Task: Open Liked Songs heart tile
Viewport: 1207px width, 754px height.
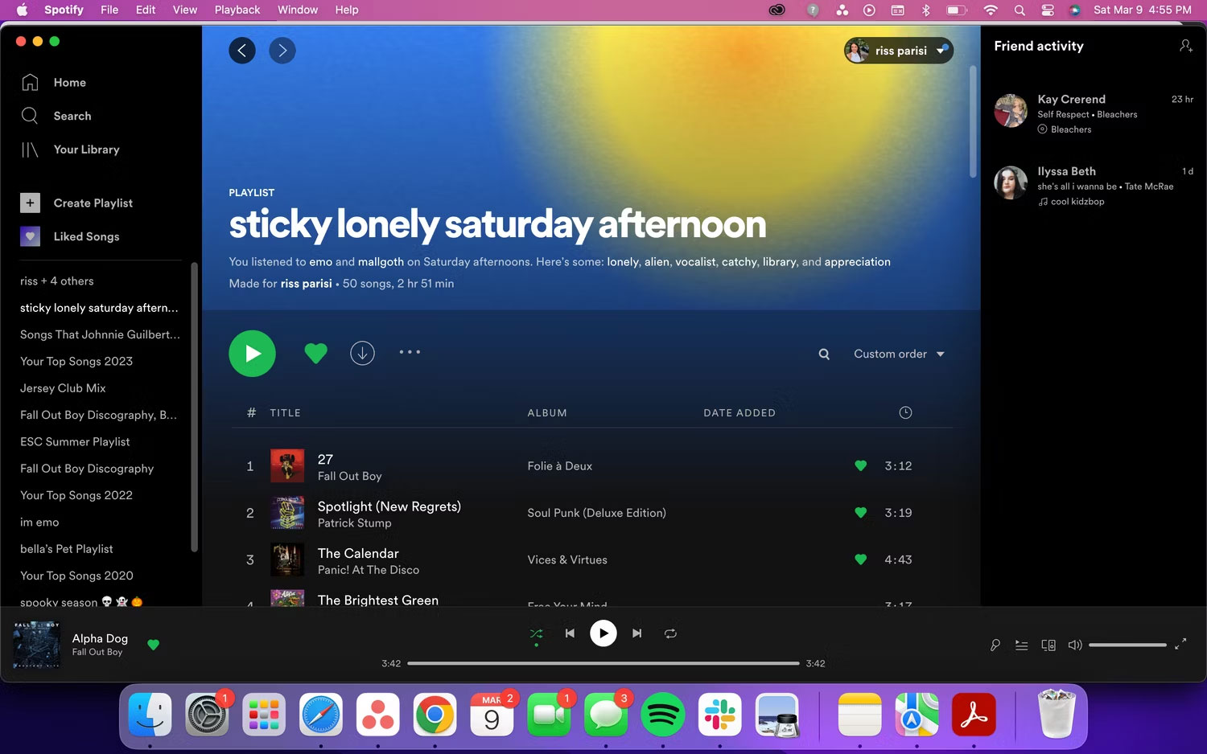Action: tap(30, 236)
